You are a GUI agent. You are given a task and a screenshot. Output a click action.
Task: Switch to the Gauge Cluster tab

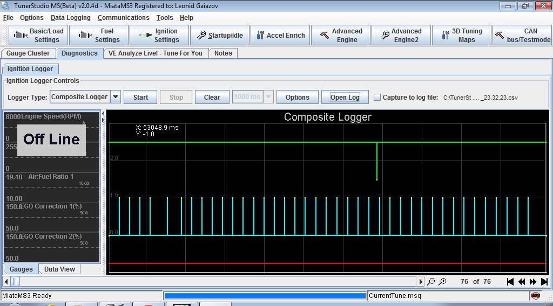pyautogui.click(x=28, y=53)
